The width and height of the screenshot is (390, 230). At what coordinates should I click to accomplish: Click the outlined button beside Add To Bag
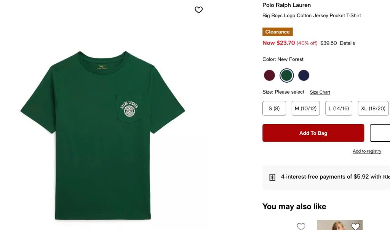[380, 133]
